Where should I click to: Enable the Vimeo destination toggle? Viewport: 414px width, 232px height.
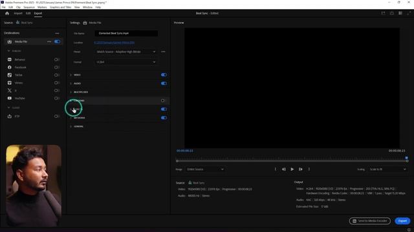(56, 82)
